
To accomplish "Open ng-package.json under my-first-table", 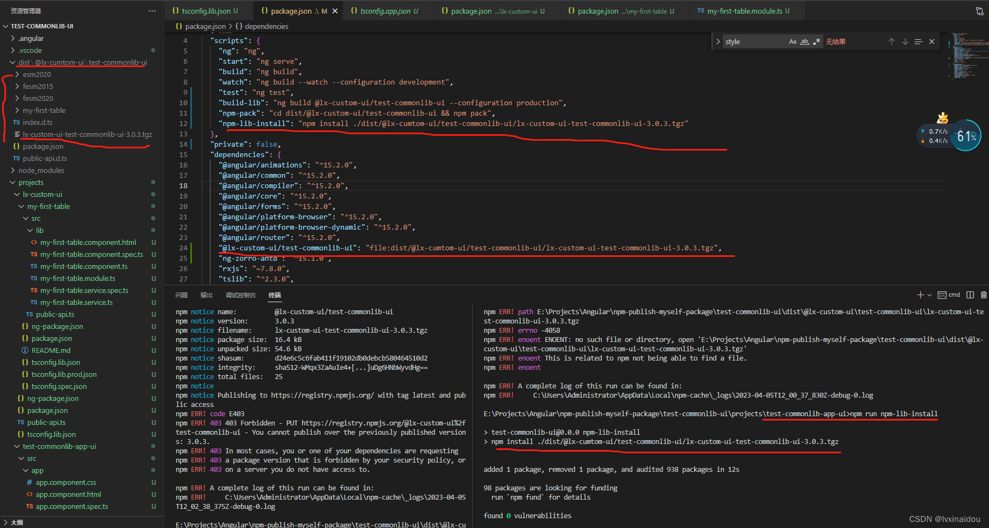I will tap(57, 326).
